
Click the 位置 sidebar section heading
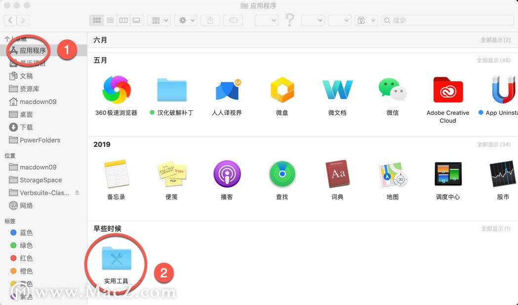(10, 156)
